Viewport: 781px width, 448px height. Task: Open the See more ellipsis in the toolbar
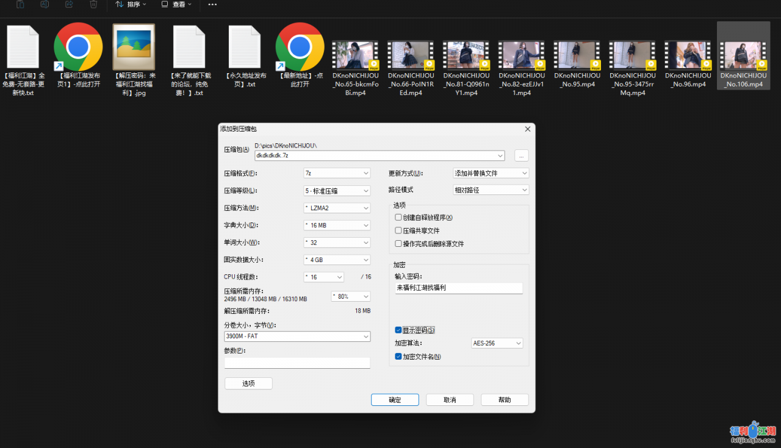click(x=212, y=5)
